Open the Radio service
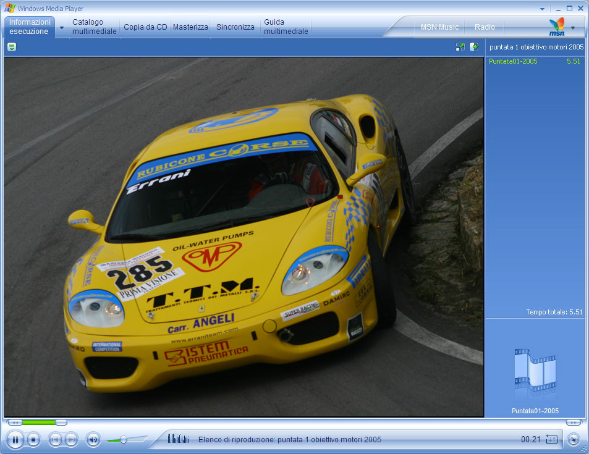Screen dimensions: 589x454 click(x=485, y=27)
